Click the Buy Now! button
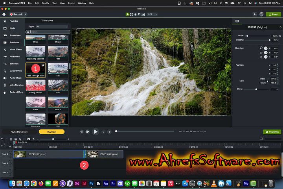The image size is (283, 189). (x=51, y=132)
